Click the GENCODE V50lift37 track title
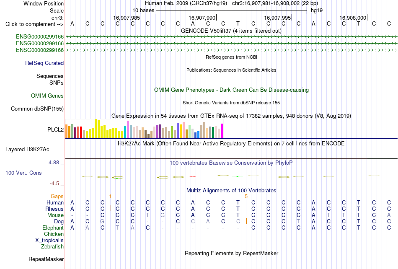 click(231, 31)
